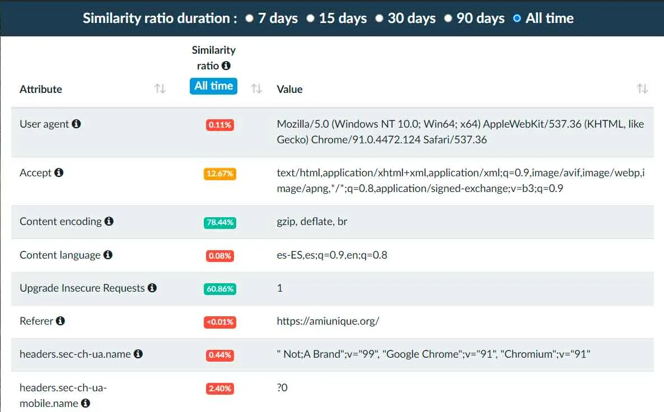Click the gzip, deflate, br value
The height and width of the screenshot is (412, 664).
click(x=312, y=222)
